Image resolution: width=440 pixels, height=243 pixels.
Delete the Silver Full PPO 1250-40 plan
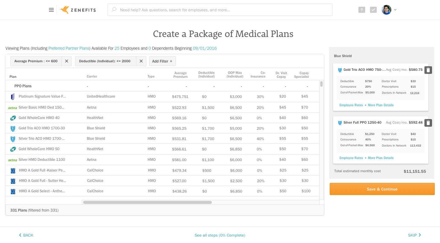click(x=428, y=123)
